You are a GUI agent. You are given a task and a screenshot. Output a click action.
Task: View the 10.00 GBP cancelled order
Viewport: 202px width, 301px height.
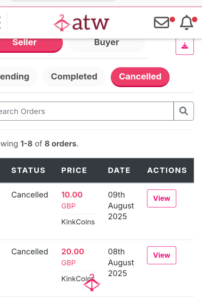click(162, 199)
